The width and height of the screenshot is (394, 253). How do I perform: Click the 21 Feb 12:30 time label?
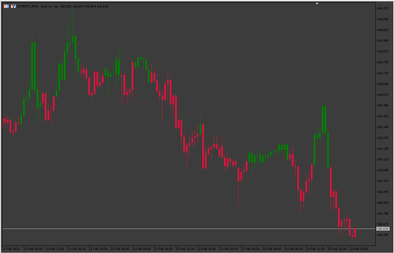click(55, 249)
